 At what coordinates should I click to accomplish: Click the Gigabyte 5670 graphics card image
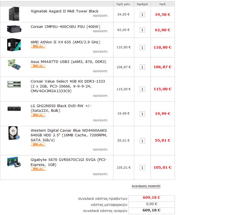(14, 162)
